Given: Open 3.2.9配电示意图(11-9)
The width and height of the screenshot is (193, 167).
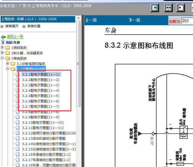Looking at the screenshot, I should pyautogui.click(x=41, y=117).
